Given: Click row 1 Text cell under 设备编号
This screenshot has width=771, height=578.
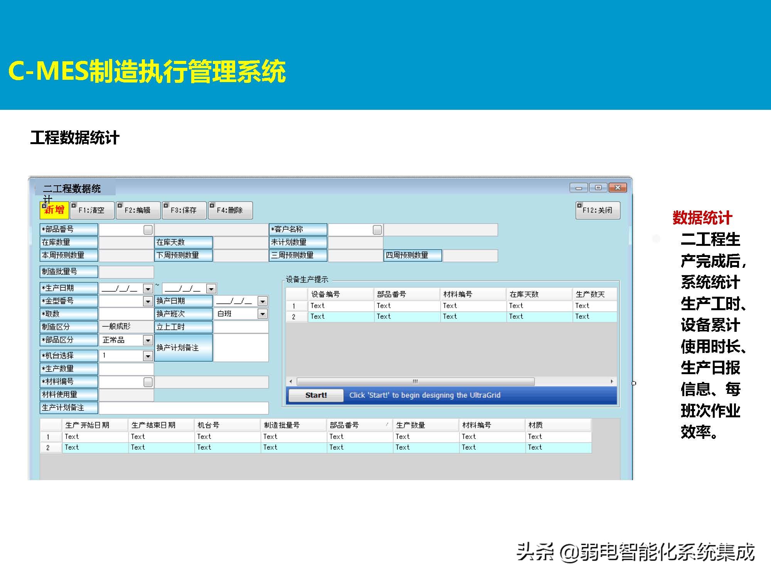Looking at the screenshot, I should pos(341,306).
